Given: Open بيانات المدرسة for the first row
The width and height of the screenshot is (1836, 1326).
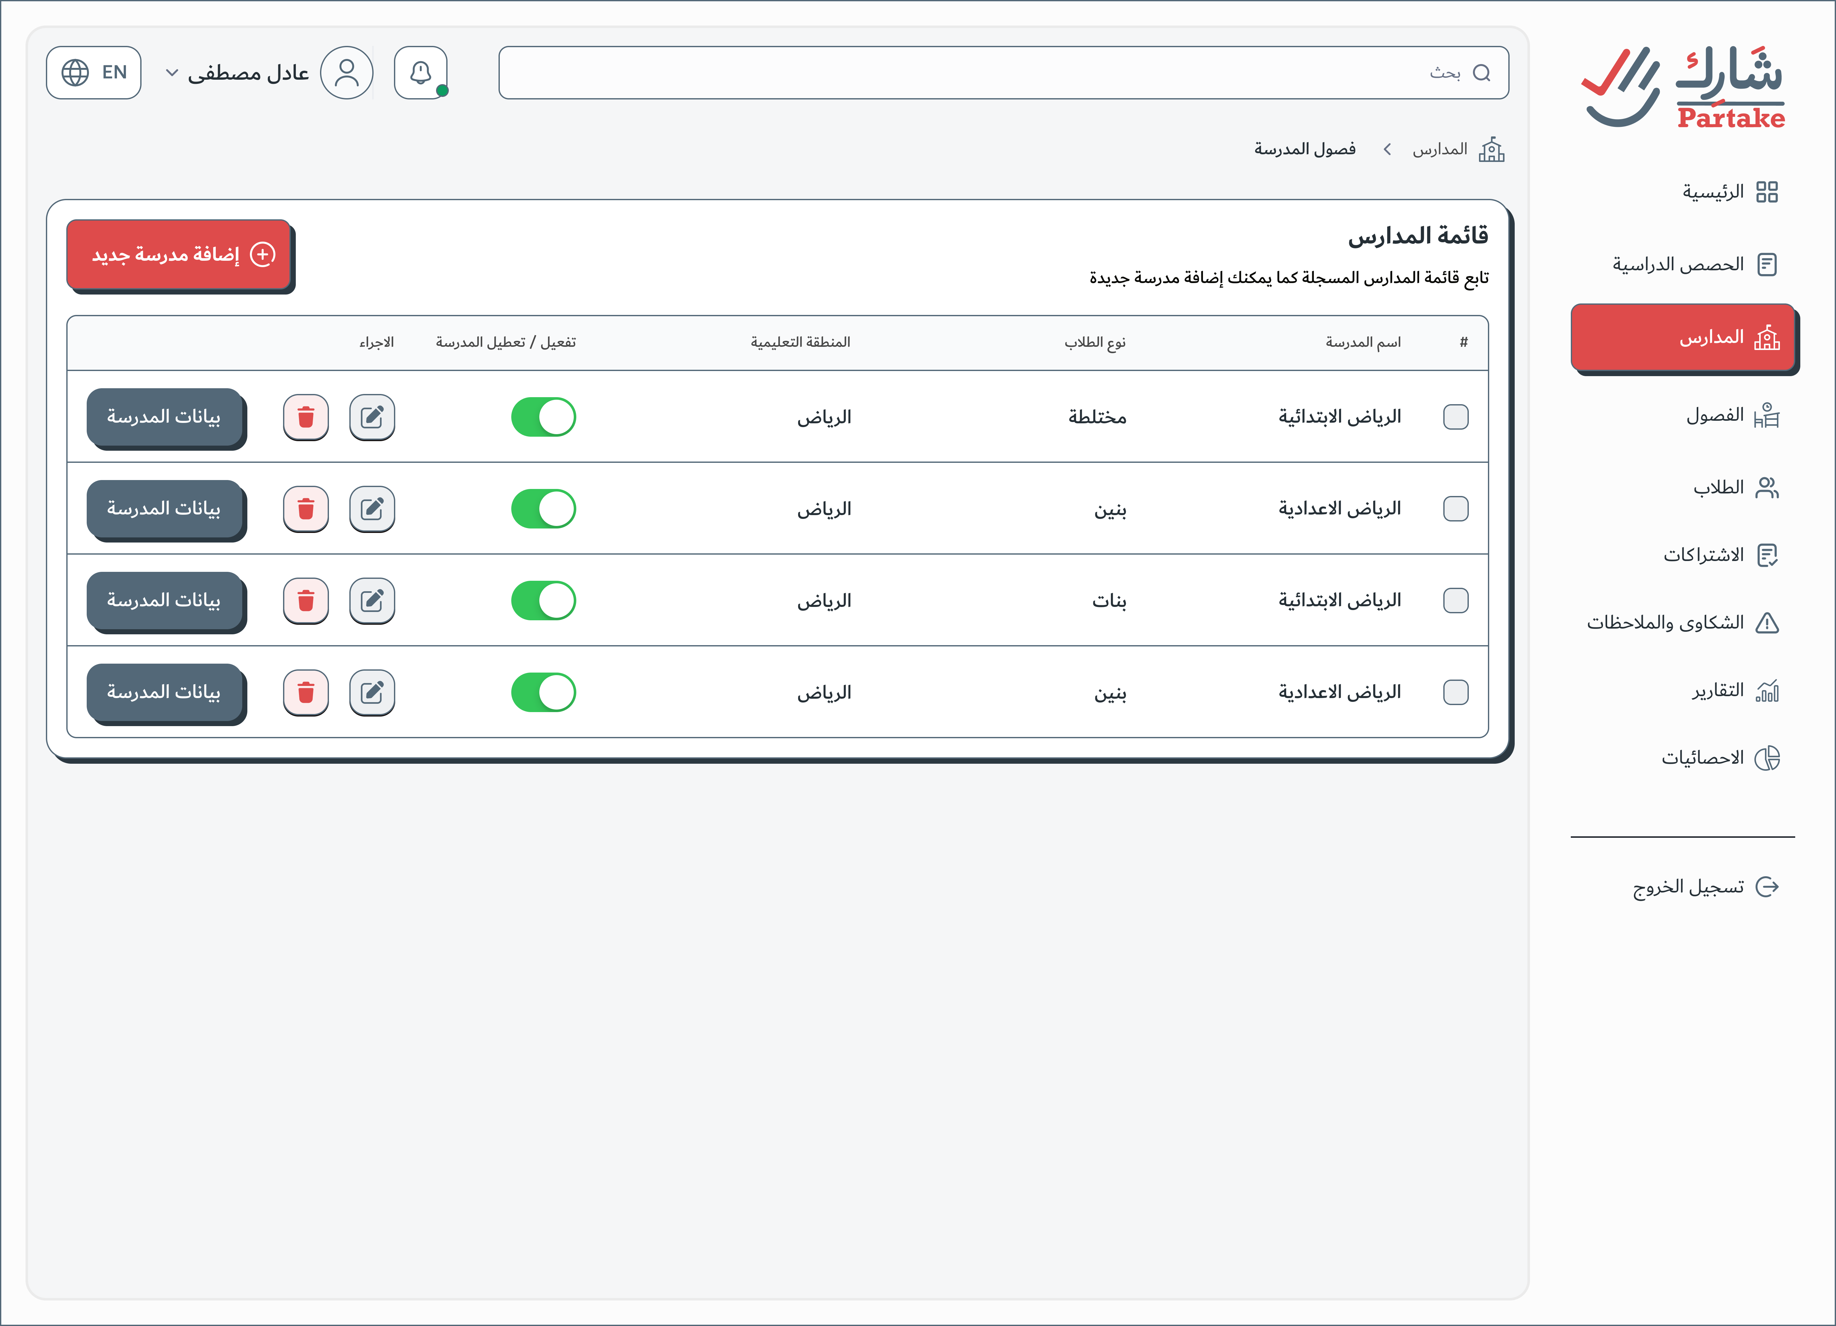Looking at the screenshot, I should point(164,417).
